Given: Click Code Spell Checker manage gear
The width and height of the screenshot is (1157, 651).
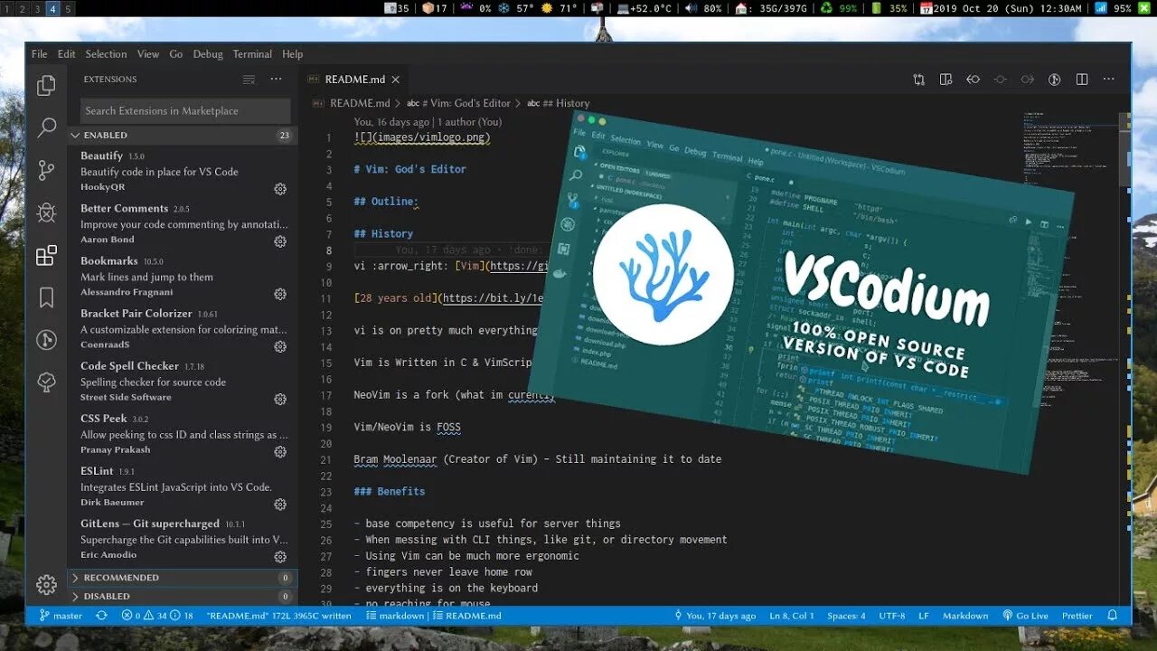Looking at the screenshot, I should click(x=280, y=399).
